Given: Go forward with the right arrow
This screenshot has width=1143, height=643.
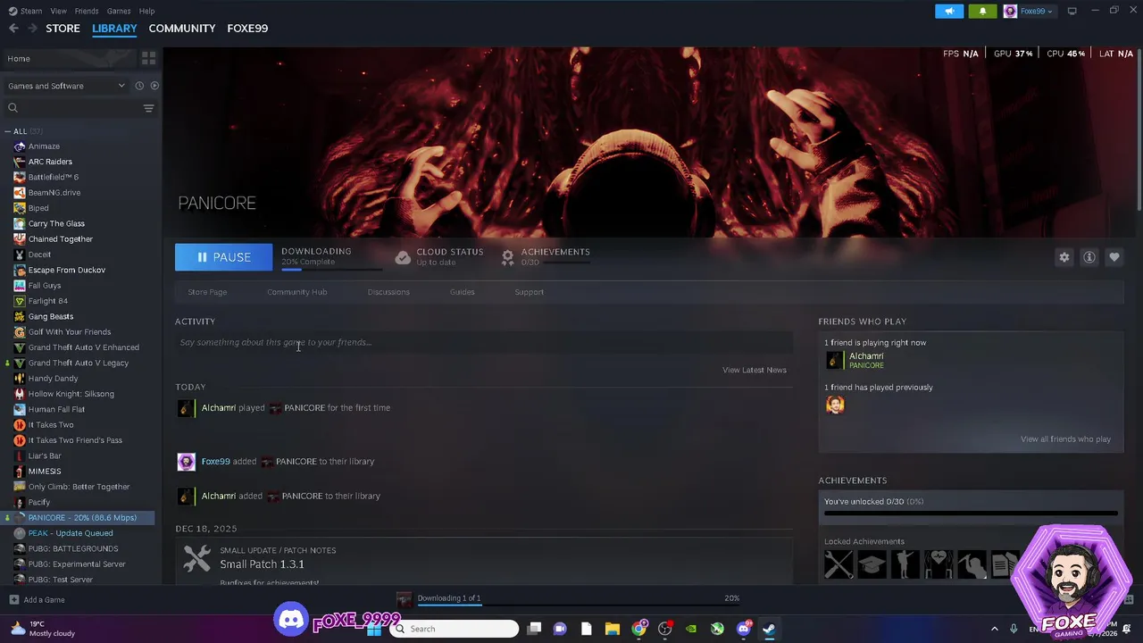Looking at the screenshot, I should coord(33,29).
